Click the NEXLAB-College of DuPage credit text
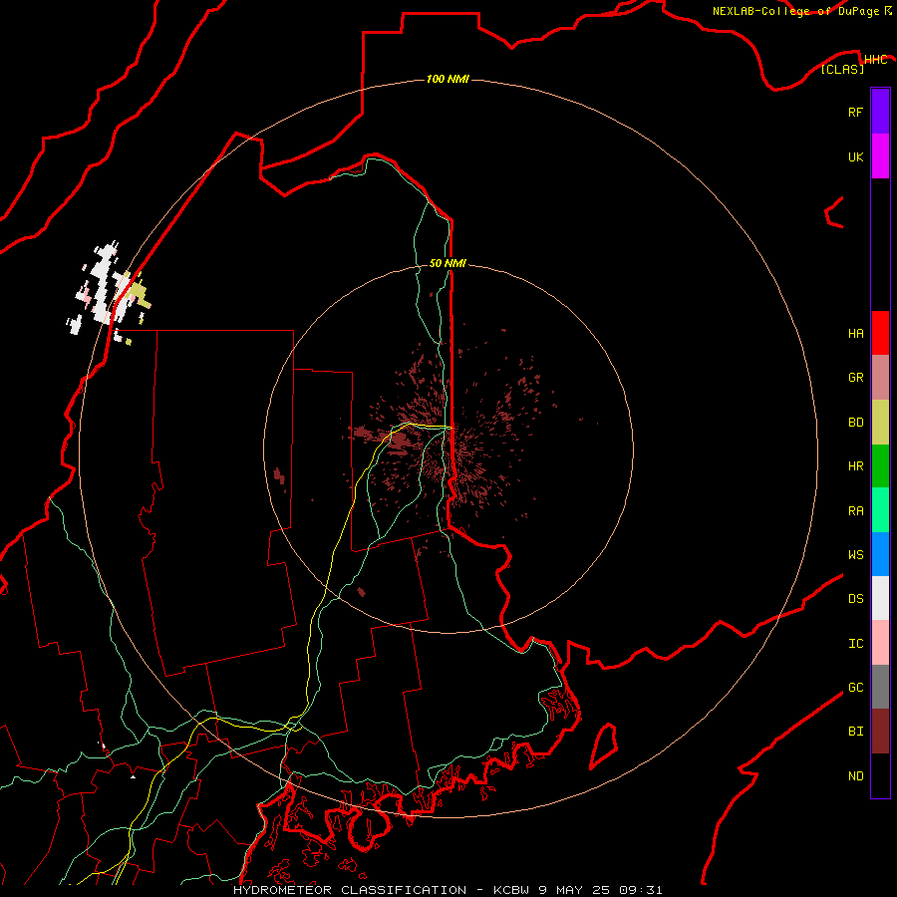The width and height of the screenshot is (897, 897). 795,11
